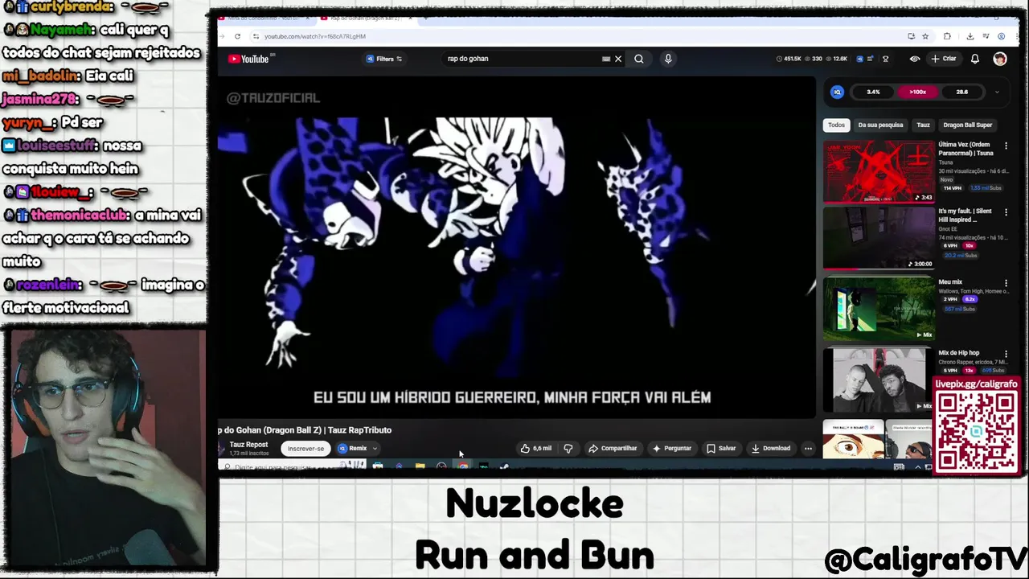Open the notifications bell

(x=975, y=59)
